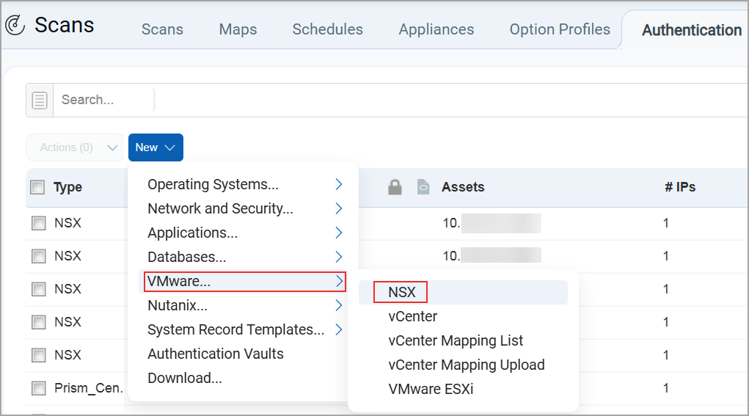Choose vCenter Mapping List option
The height and width of the screenshot is (416, 749).
(456, 340)
